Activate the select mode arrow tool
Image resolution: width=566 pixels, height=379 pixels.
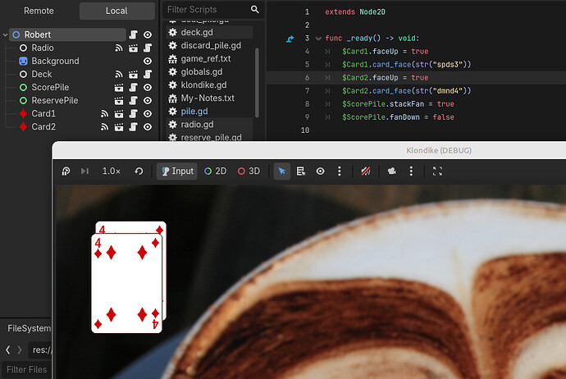point(282,171)
